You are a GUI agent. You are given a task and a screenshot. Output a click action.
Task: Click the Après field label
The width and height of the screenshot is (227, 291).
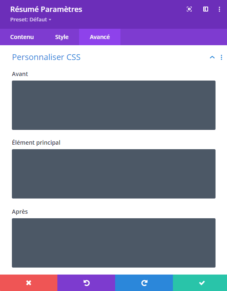click(20, 212)
